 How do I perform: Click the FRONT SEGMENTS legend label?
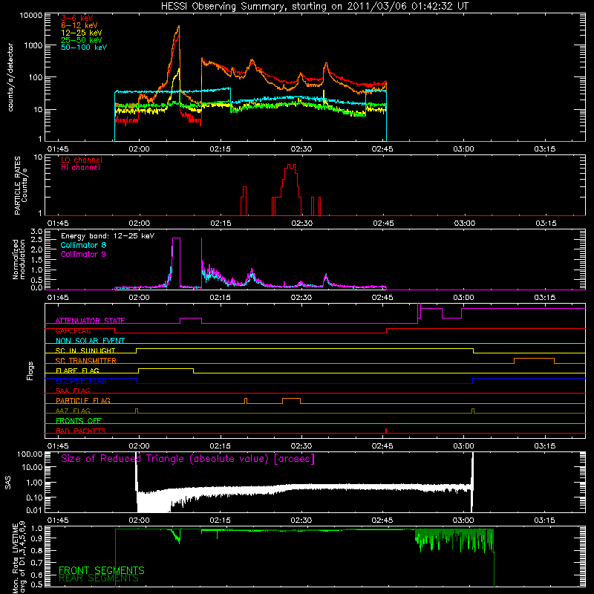(x=102, y=570)
